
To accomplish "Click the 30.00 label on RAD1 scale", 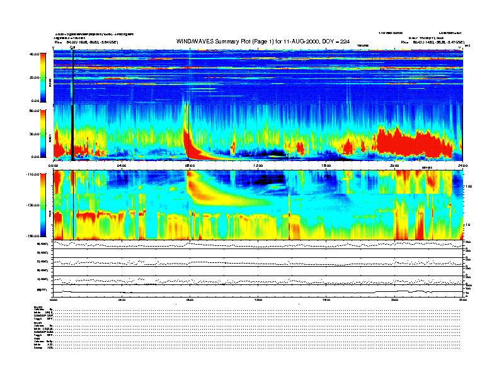I will click(34, 134).
